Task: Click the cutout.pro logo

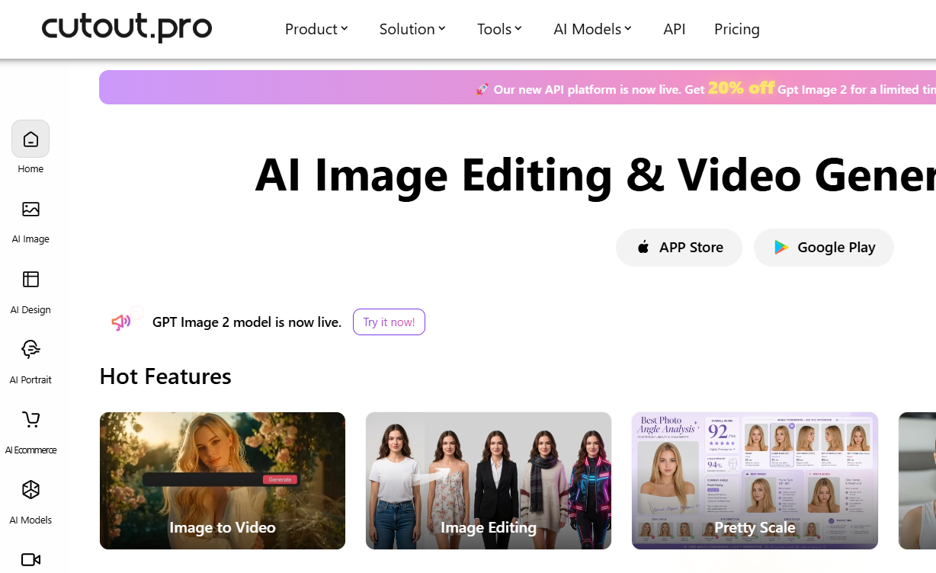Action: [x=127, y=27]
